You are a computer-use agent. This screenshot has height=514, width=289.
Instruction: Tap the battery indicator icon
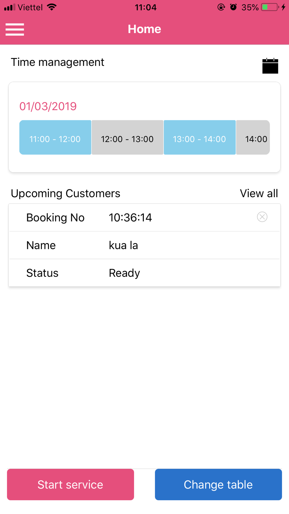(x=270, y=7)
